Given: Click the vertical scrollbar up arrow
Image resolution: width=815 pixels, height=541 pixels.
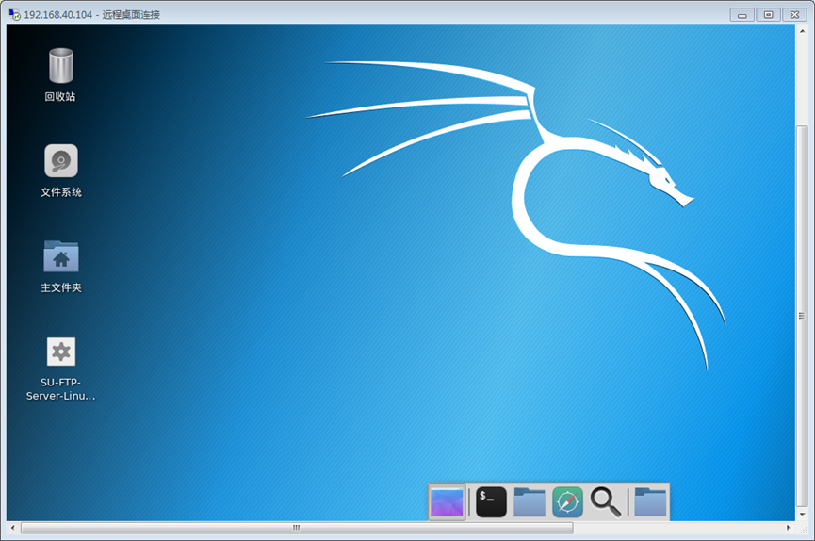Looking at the screenshot, I should (x=802, y=31).
